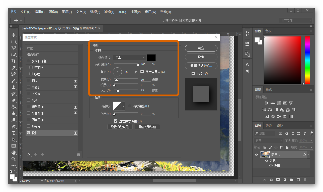This screenshot has width=323, height=192.
Task: Toggle 图层挖空投影 checkbox
Action: click(x=116, y=121)
